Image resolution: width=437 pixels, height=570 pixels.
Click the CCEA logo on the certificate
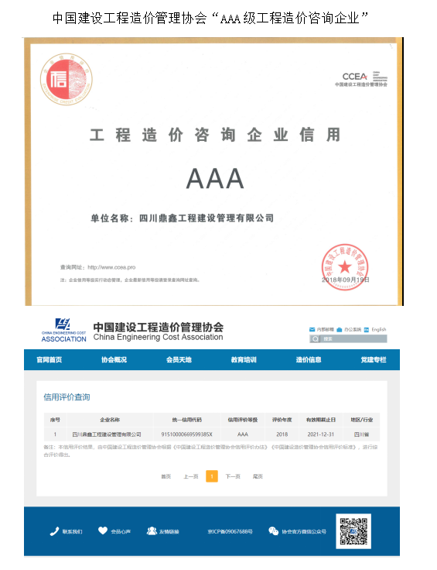coord(361,78)
